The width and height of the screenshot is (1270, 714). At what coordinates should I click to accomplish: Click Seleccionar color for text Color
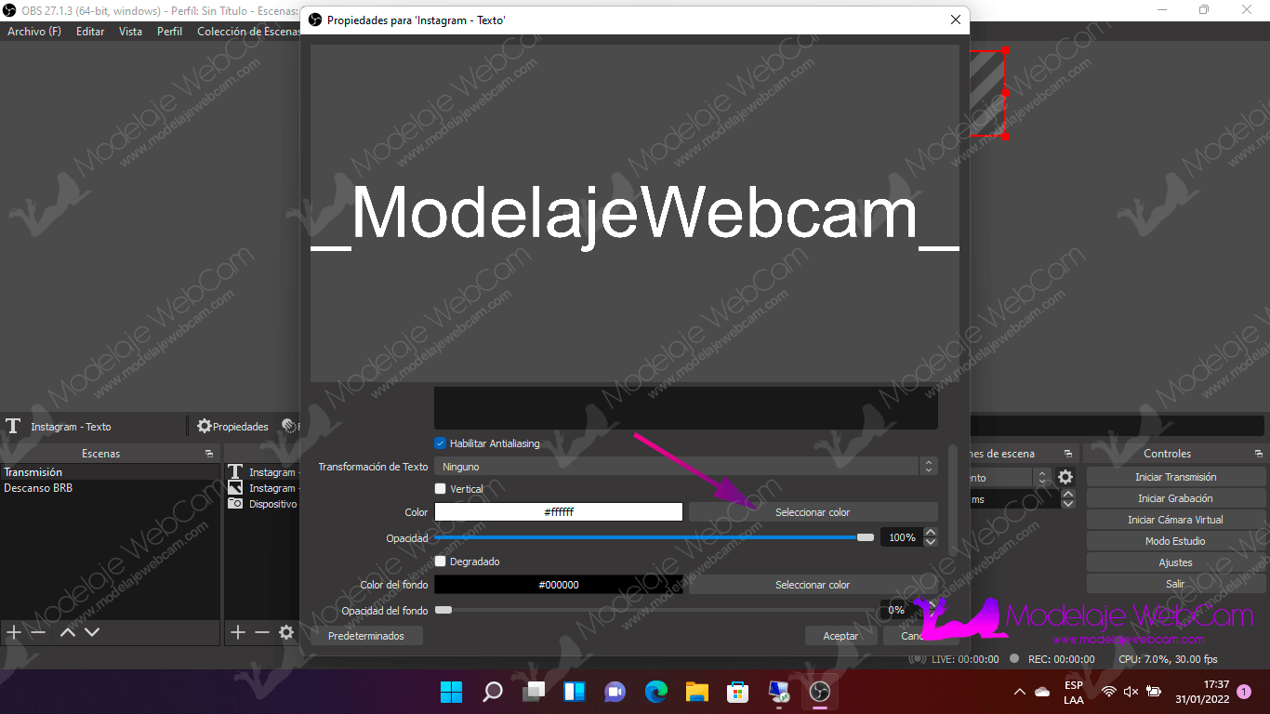tap(813, 512)
